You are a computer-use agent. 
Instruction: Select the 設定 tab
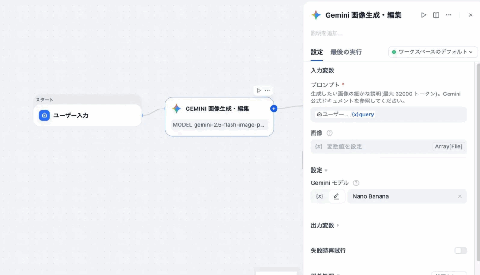click(317, 52)
